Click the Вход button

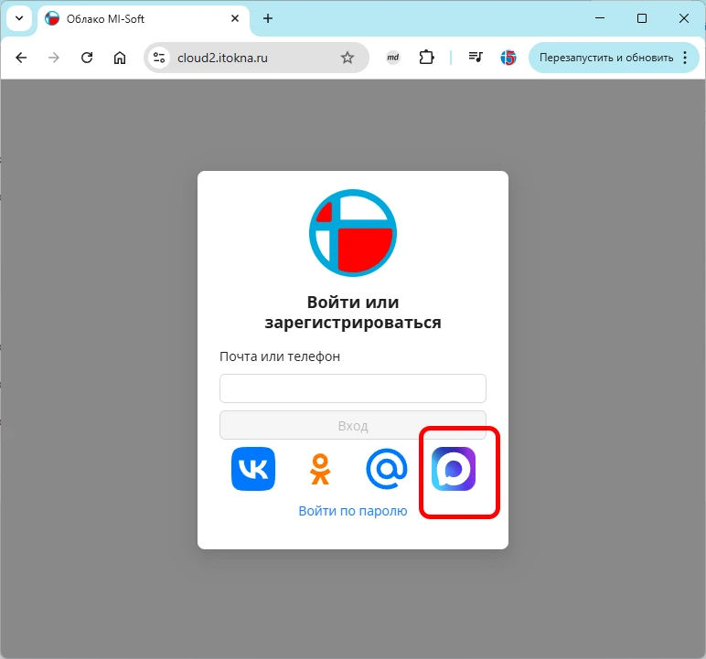(353, 425)
